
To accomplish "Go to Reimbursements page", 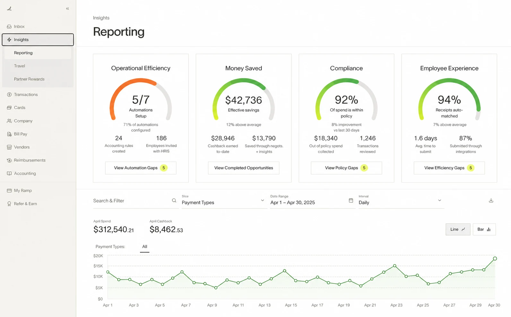I will (38, 160).
